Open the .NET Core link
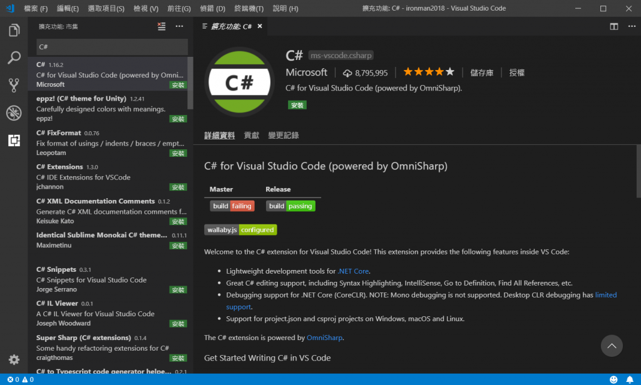Image resolution: width=641 pixels, height=385 pixels. (x=353, y=271)
